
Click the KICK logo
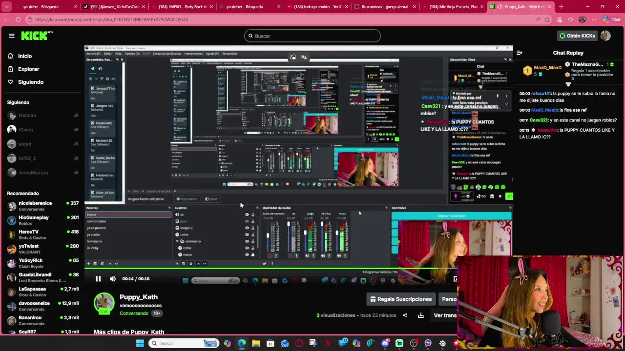tap(37, 36)
